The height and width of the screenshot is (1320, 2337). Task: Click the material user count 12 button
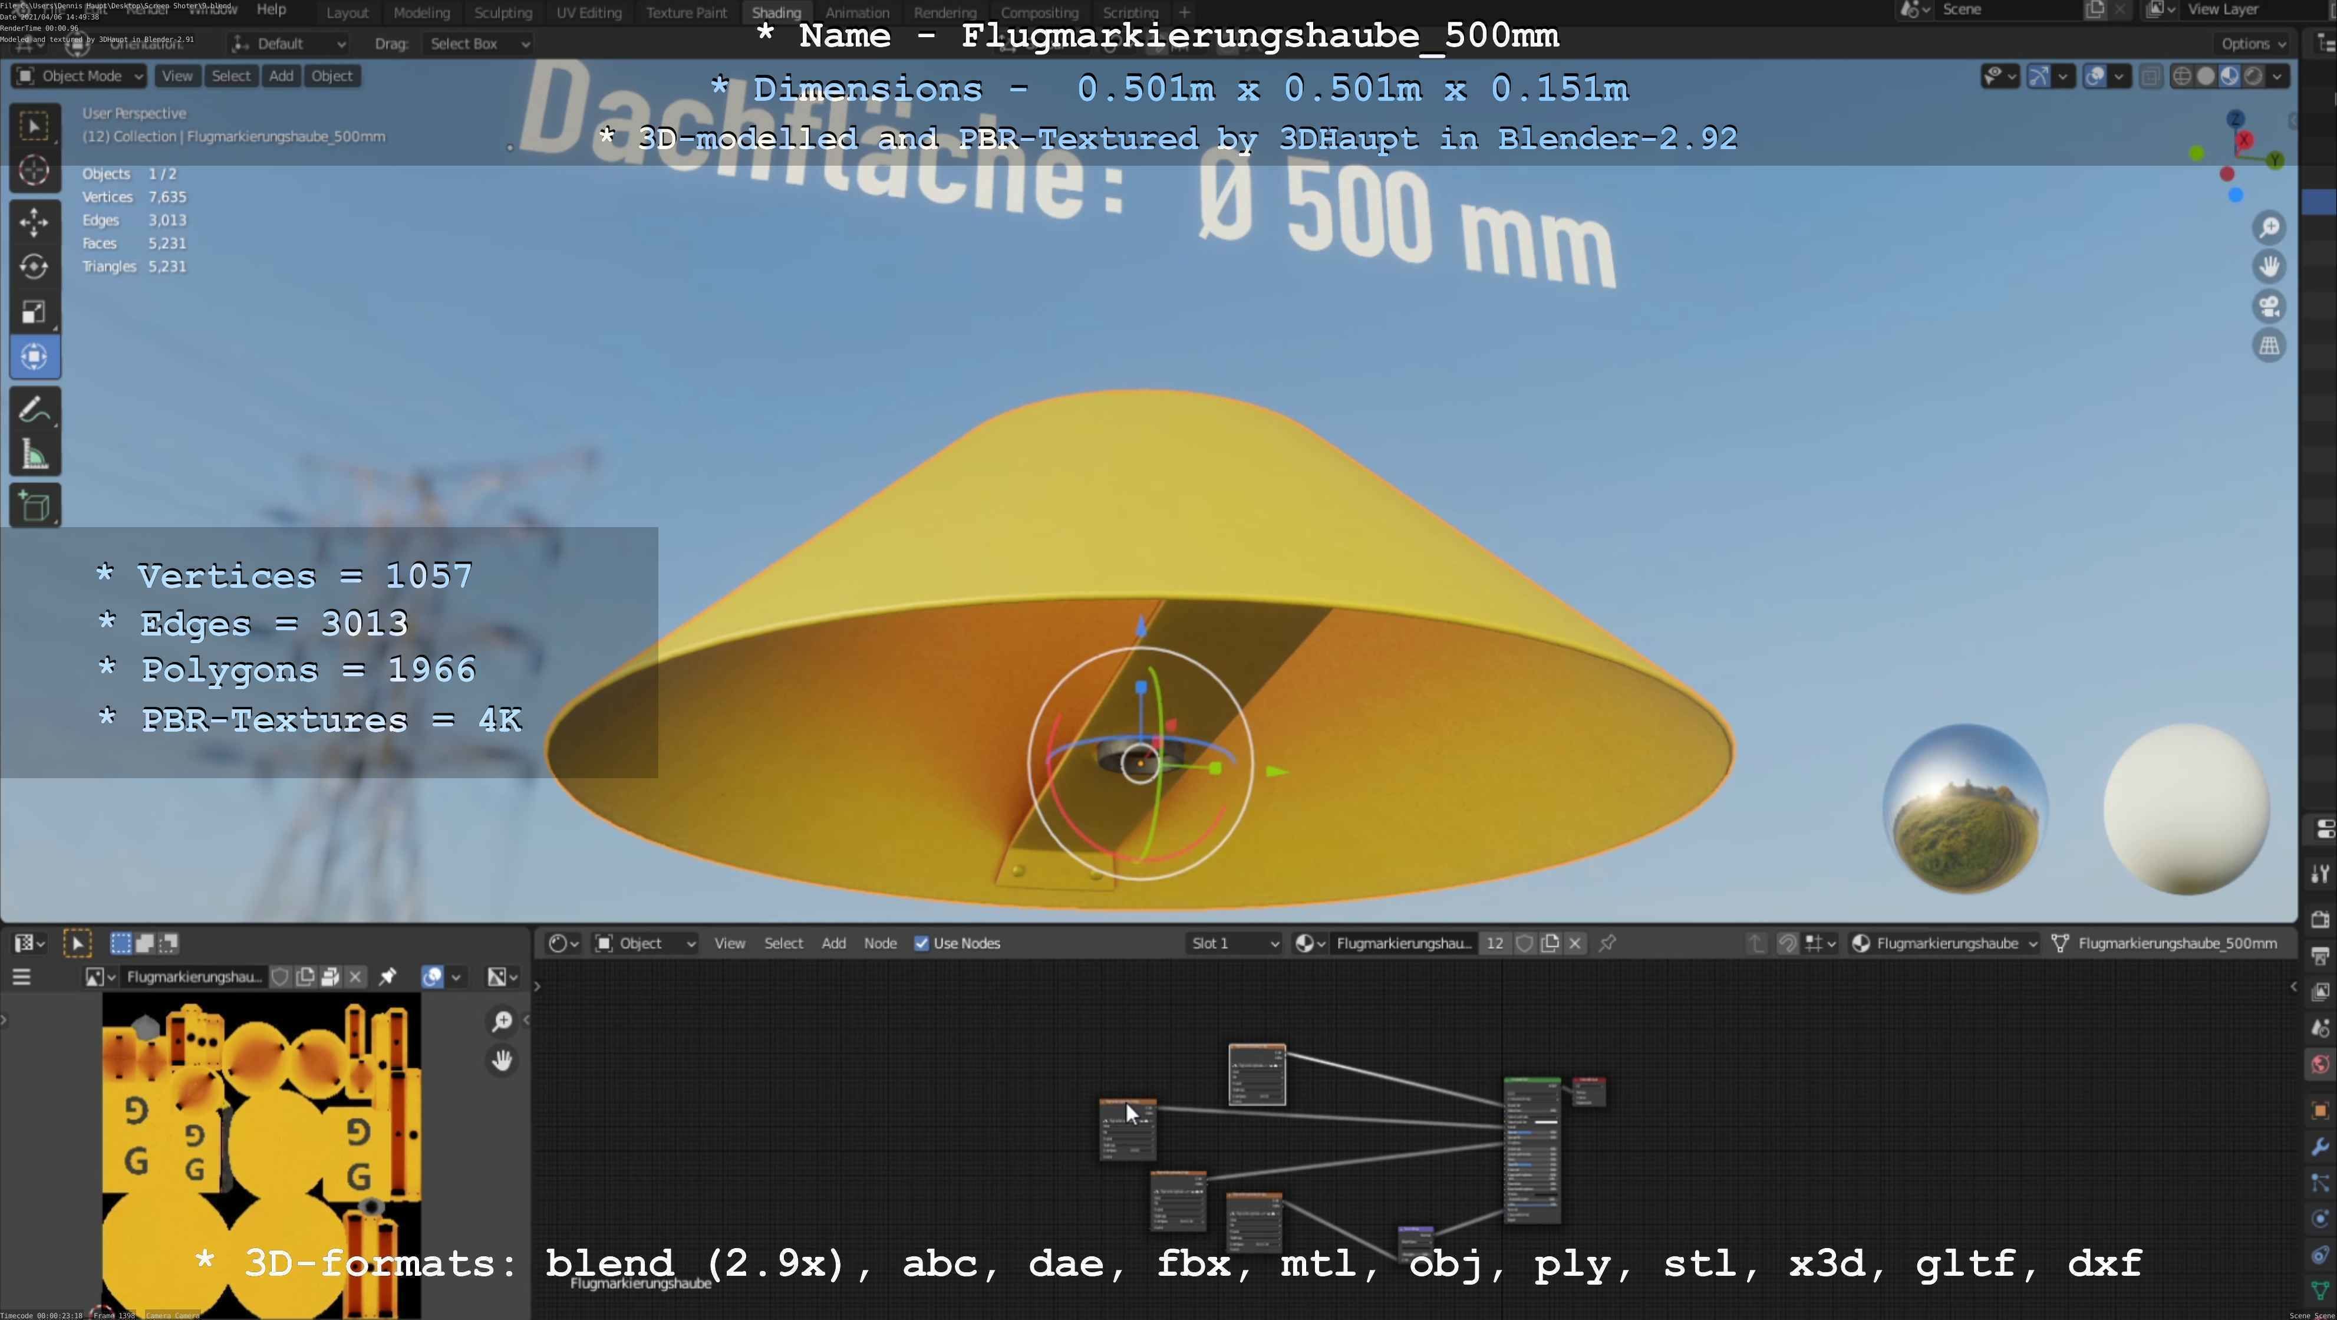coord(1494,943)
